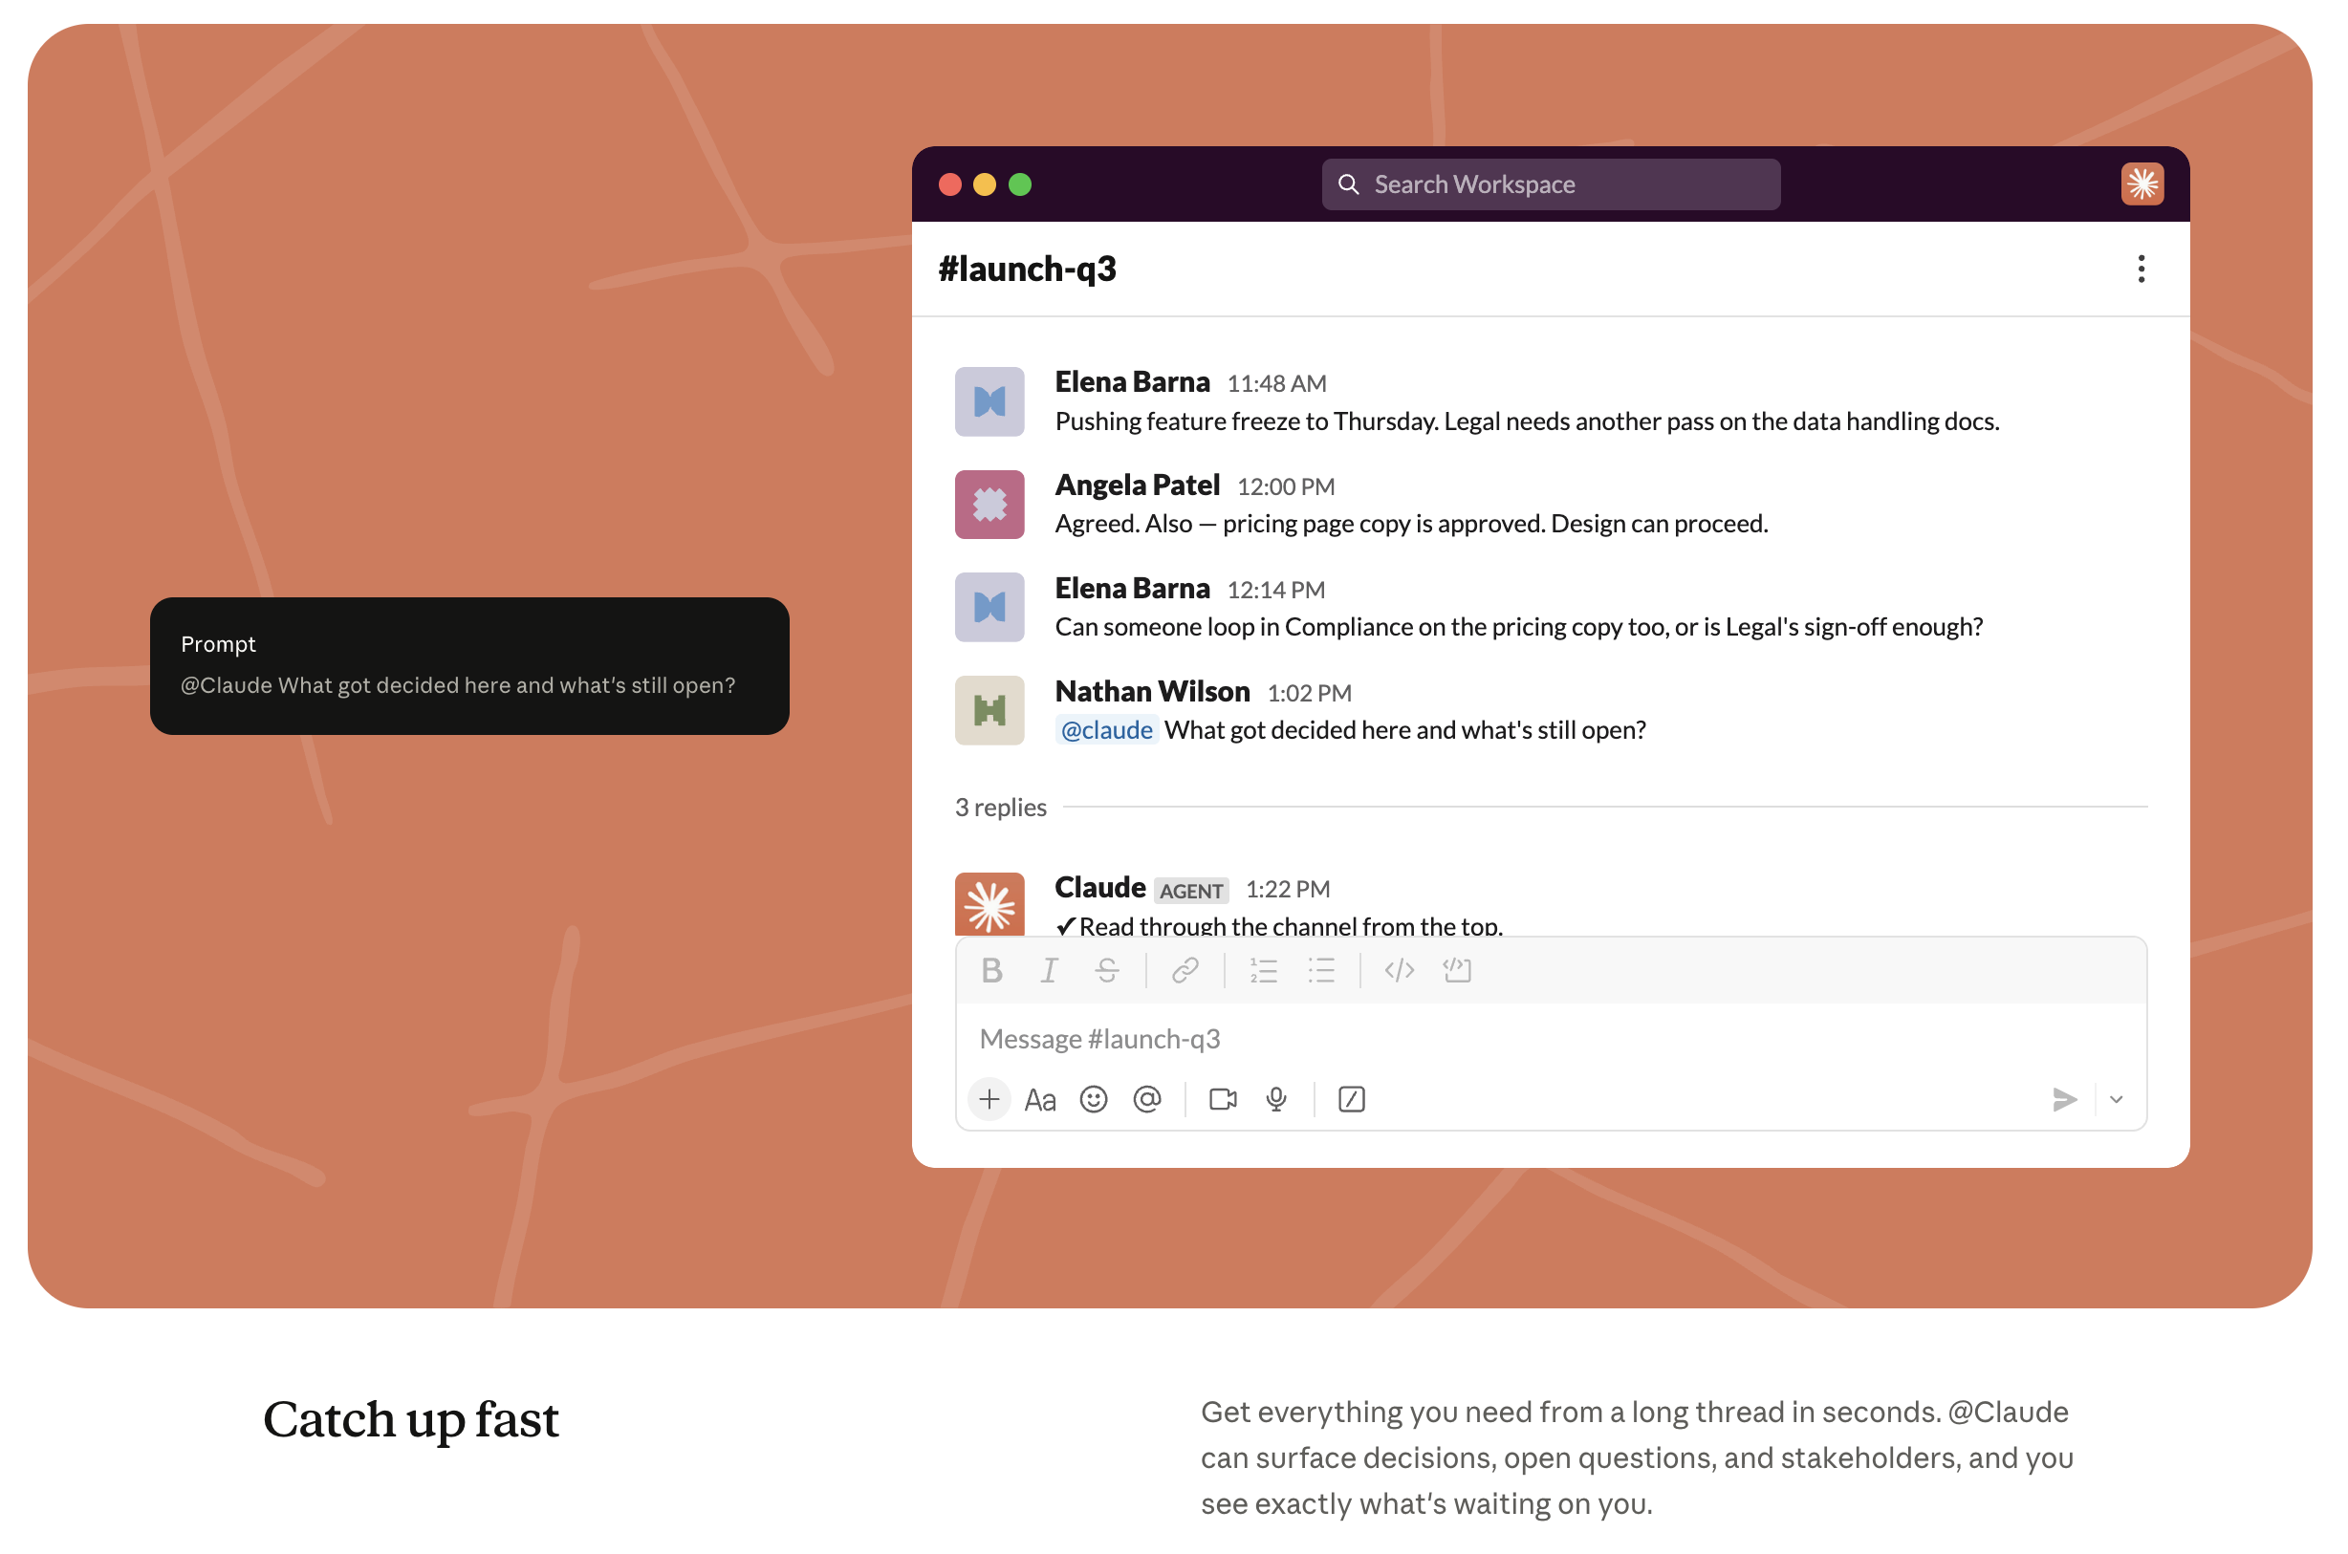
Task: Maximize the window with the green button
Action: tap(1021, 185)
